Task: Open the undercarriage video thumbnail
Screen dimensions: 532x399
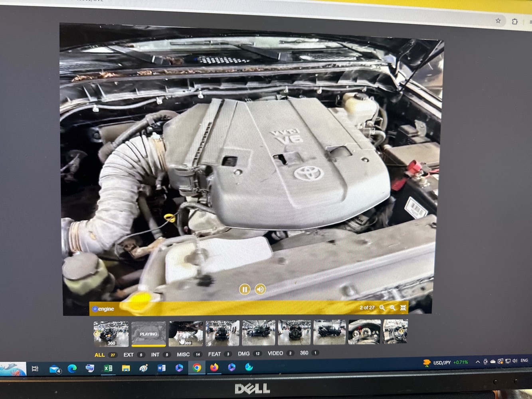Action: pos(186,333)
